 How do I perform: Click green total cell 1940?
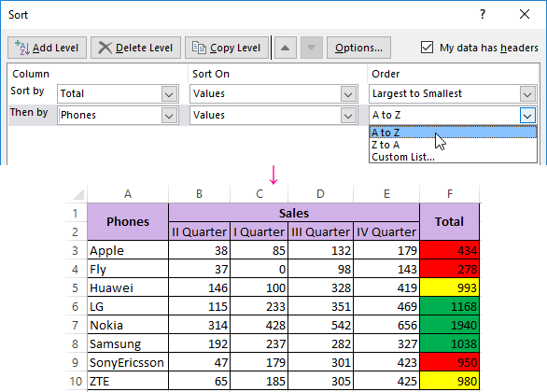click(449, 325)
